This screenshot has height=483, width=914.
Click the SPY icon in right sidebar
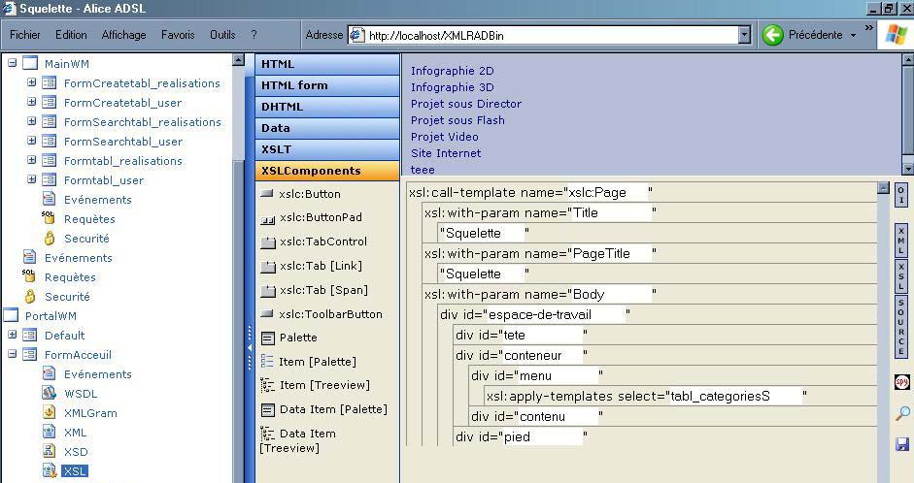tap(901, 382)
